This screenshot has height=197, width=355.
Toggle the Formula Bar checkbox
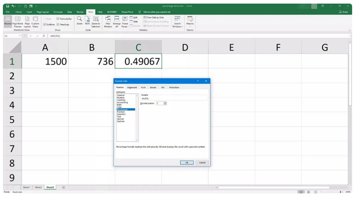pyautogui.click(x=58, y=19)
